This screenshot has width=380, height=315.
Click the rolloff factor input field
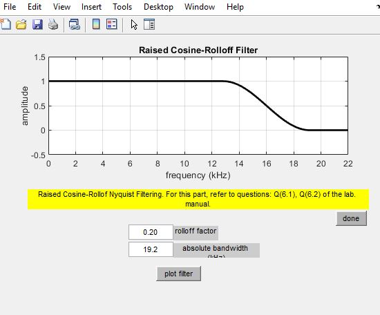(x=151, y=232)
